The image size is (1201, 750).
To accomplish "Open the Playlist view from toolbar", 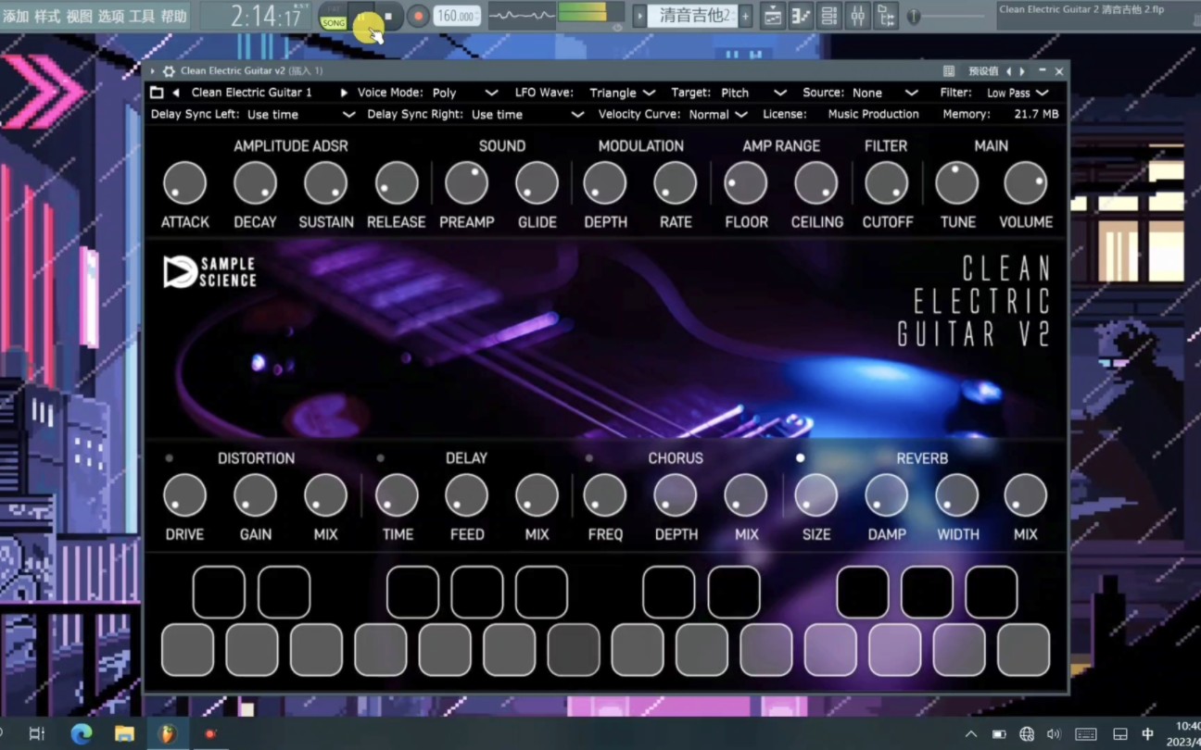I will (771, 16).
